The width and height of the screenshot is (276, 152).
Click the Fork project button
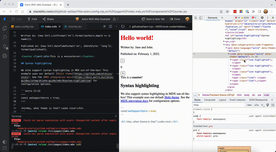[x=32, y=19]
